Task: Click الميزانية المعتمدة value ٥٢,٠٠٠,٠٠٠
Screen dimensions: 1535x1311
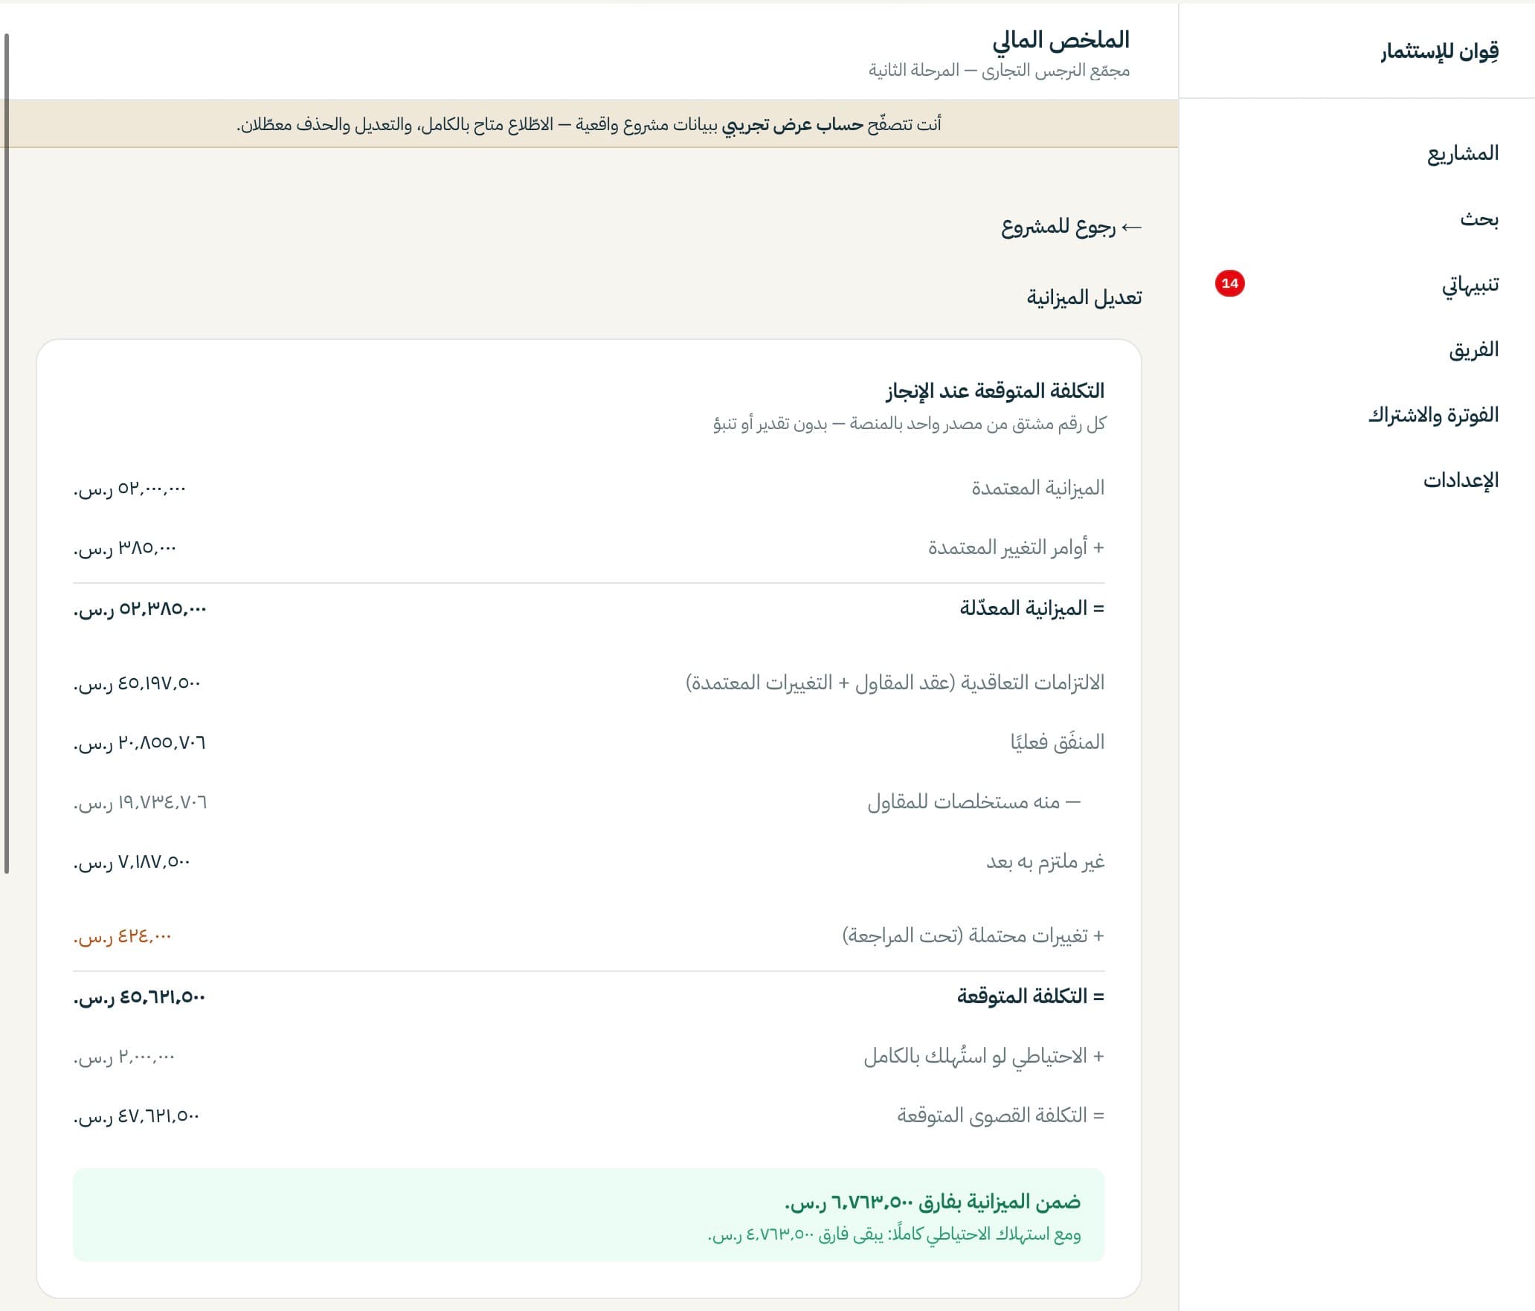Action: point(129,489)
